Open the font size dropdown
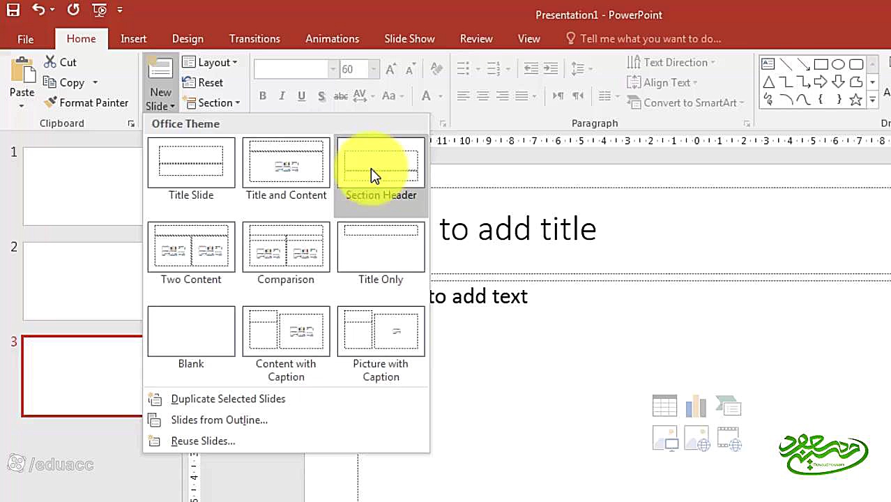 [x=374, y=69]
